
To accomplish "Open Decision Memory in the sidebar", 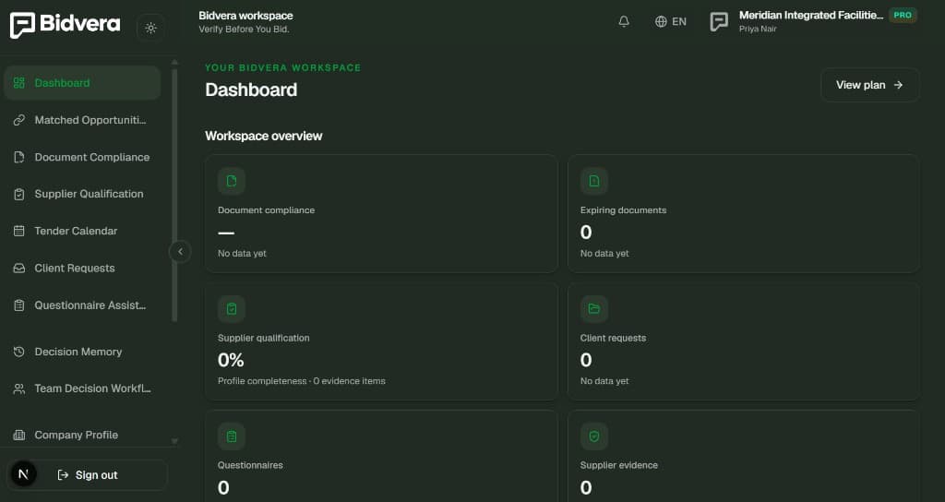I will tap(82, 352).
